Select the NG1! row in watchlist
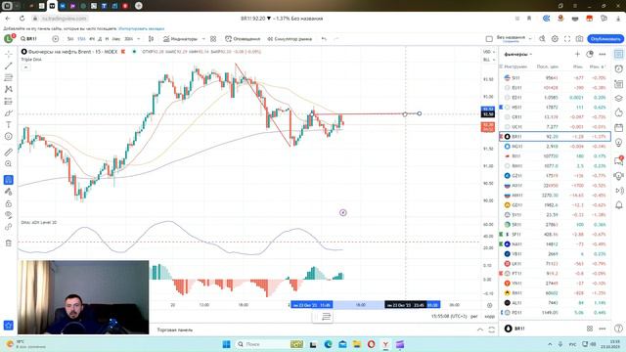The width and height of the screenshot is (626, 352). click(x=555, y=147)
